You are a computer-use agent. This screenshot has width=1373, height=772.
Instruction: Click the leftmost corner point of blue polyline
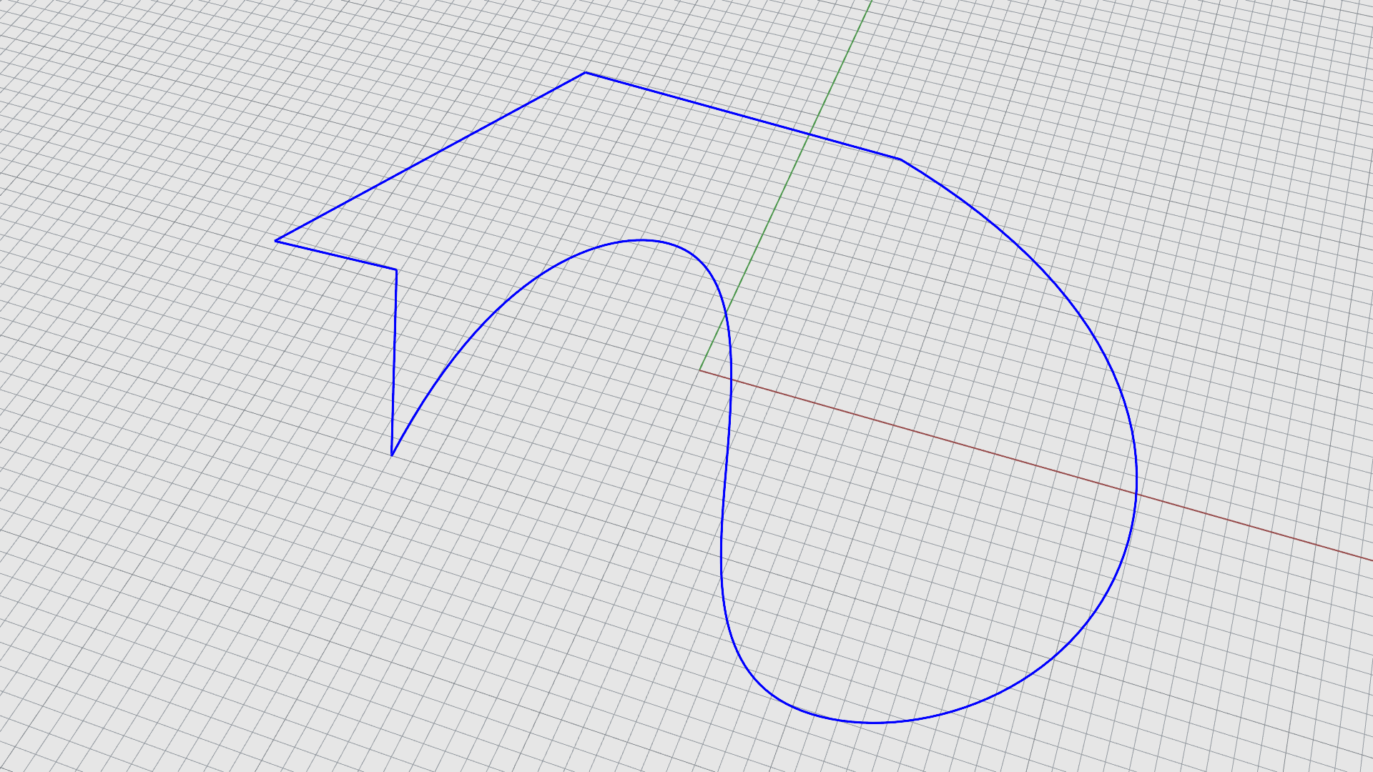276,241
